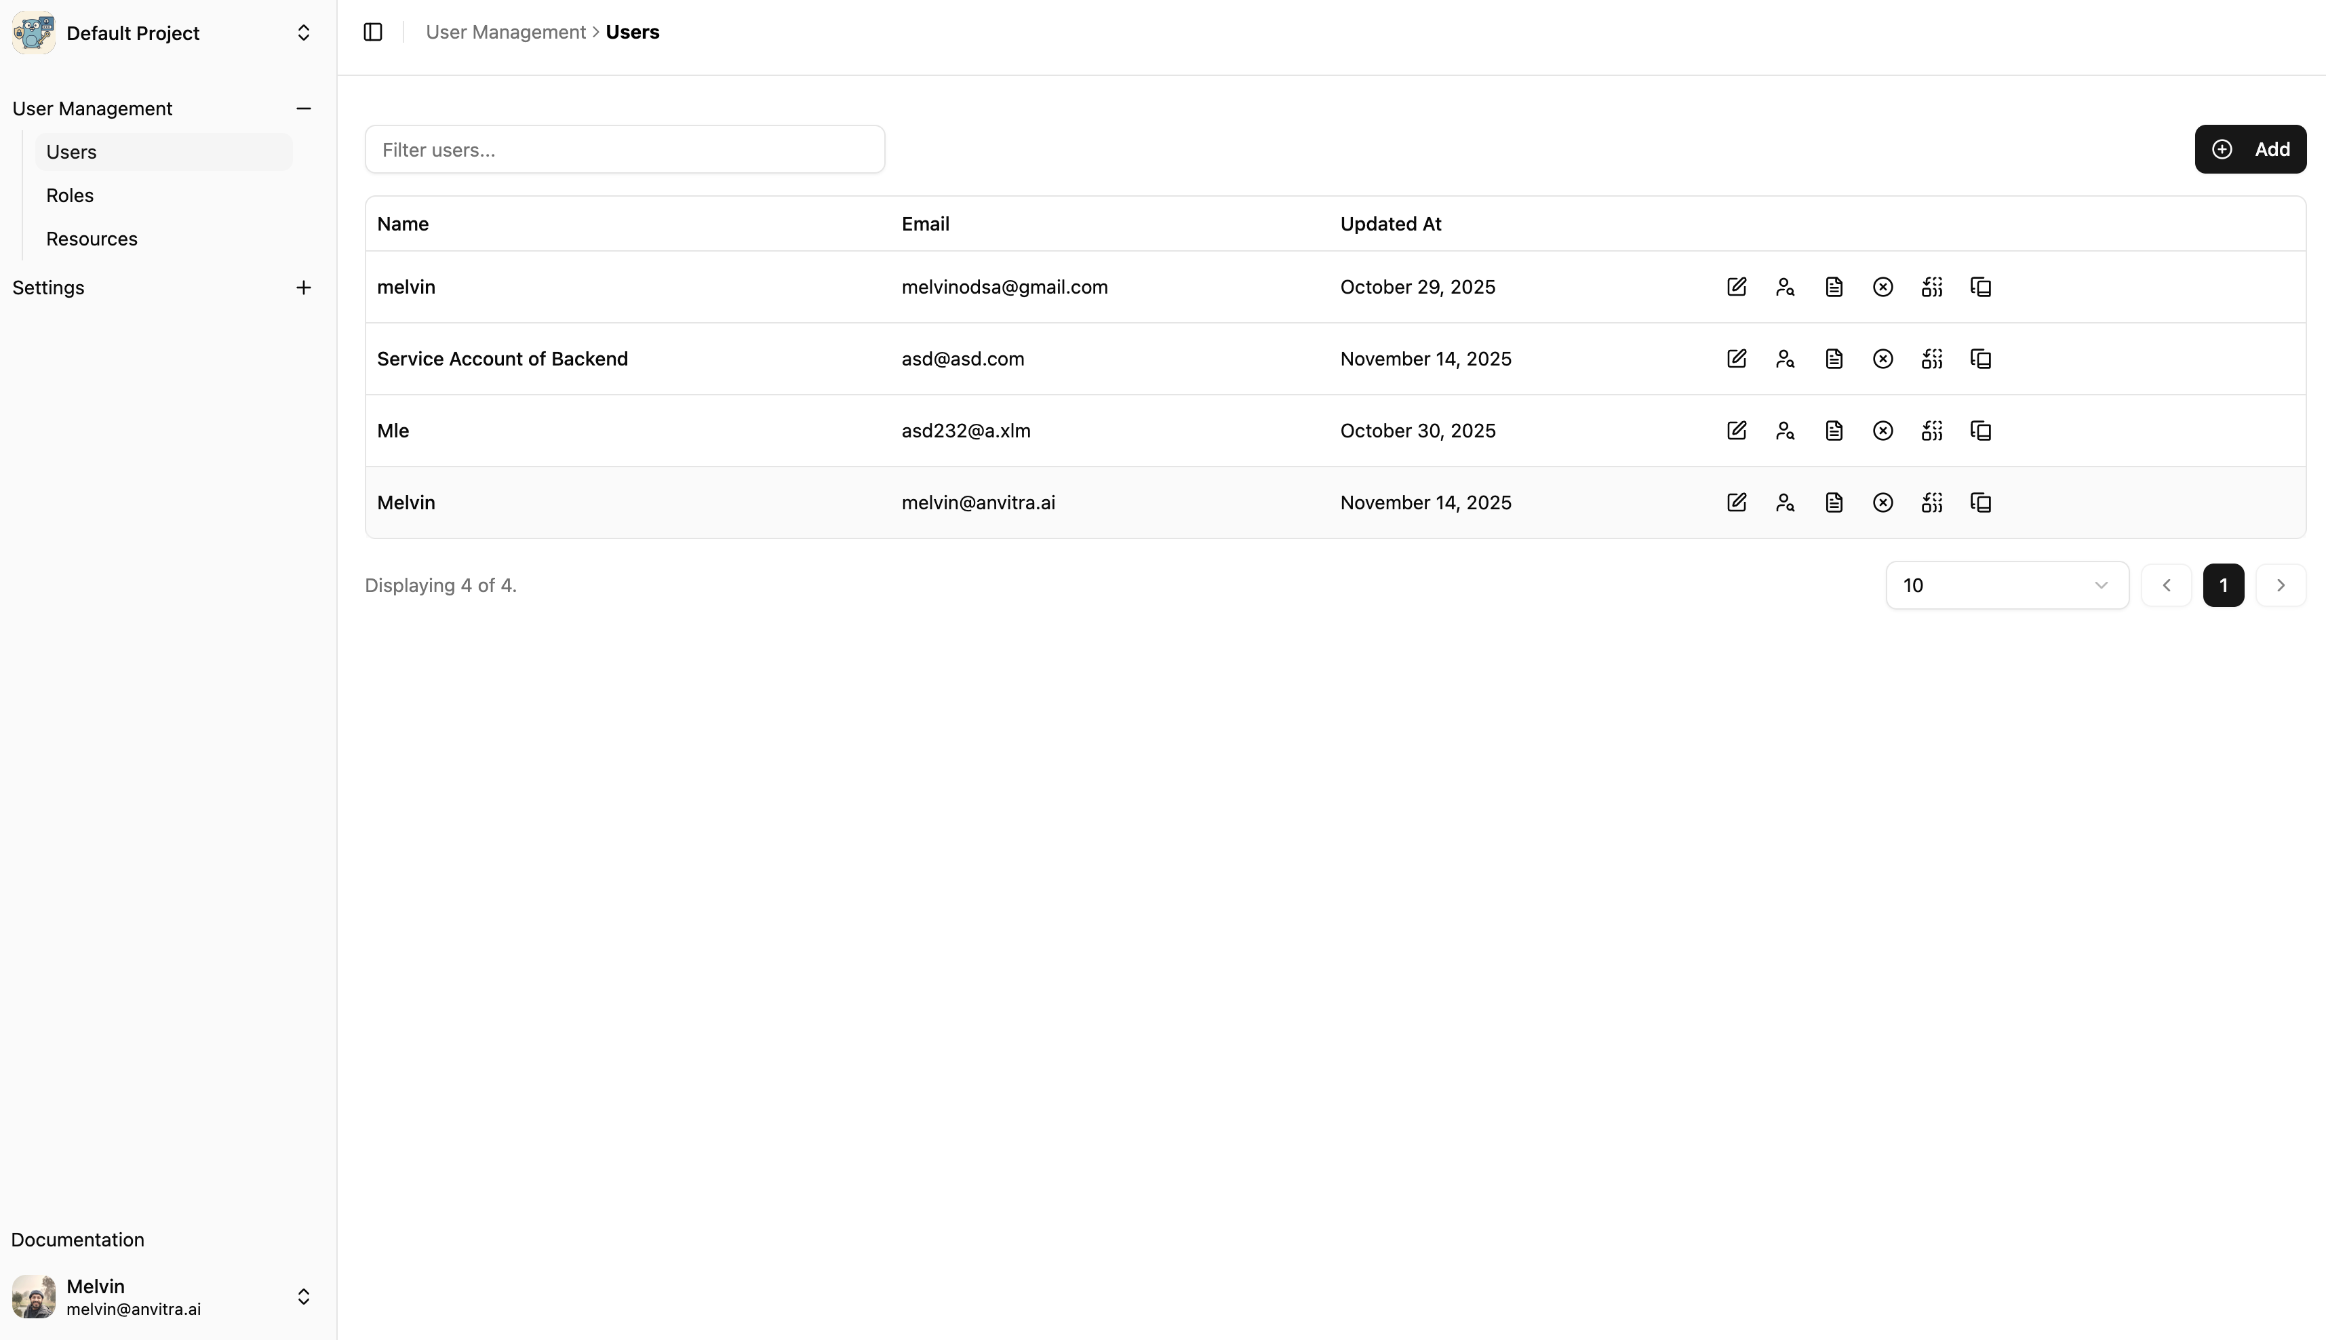Click the cancel icon for Service Account of Backend
The height and width of the screenshot is (1340, 2326).
pyautogui.click(x=1883, y=358)
